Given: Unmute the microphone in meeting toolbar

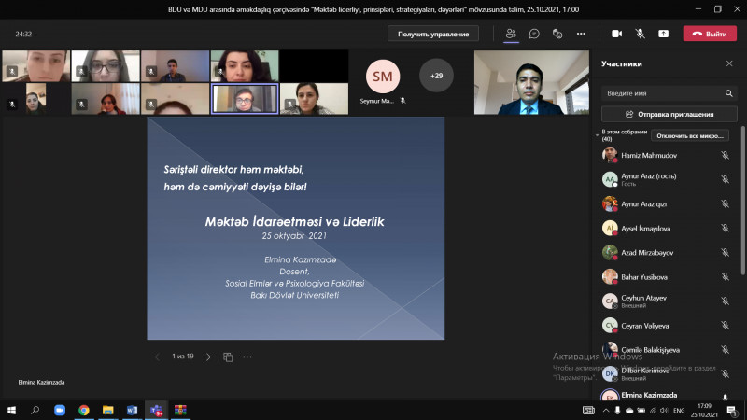Looking at the screenshot, I should coord(641,33).
